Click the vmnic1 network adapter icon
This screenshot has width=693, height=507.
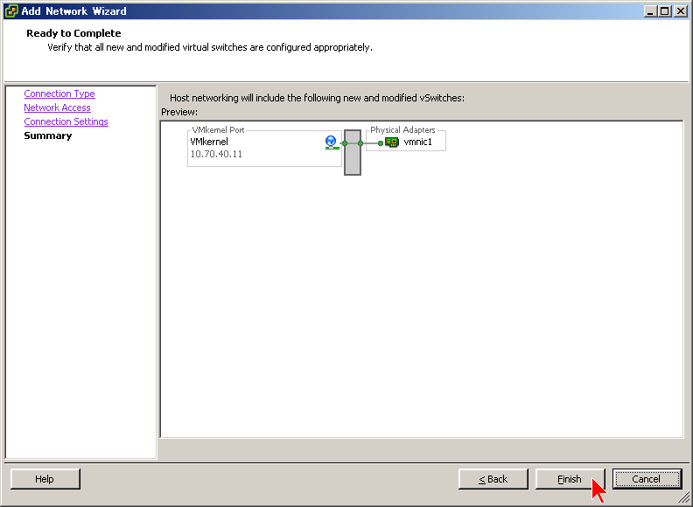coord(392,142)
